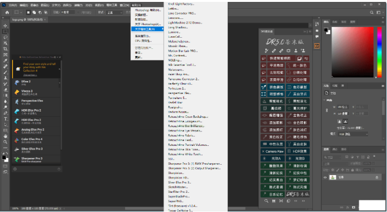Toggle lock-all padlock in Layers lock row
This screenshot has width=387, height=212.
click(352, 170)
